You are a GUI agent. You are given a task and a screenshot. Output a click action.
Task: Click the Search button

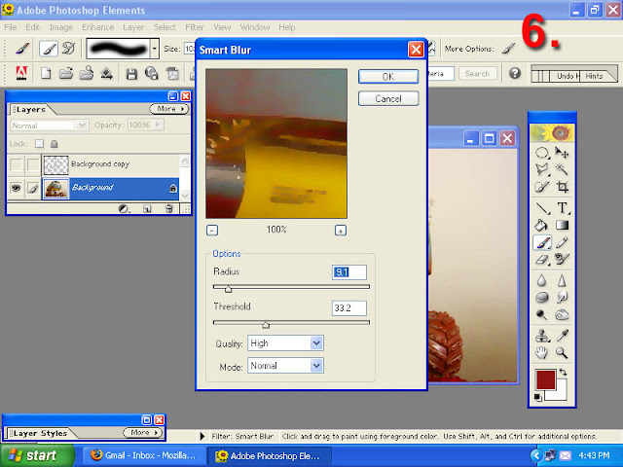pyautogui.click(x=477, y=74)
